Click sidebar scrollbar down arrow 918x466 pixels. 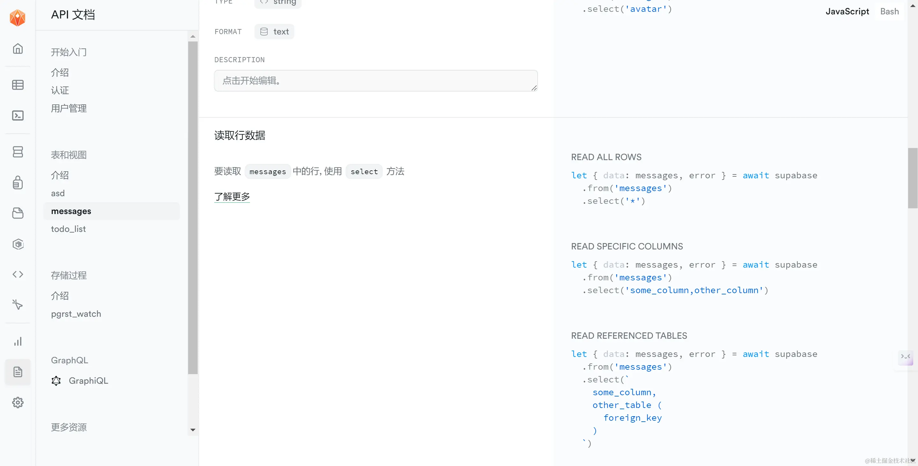pos(193,430)
